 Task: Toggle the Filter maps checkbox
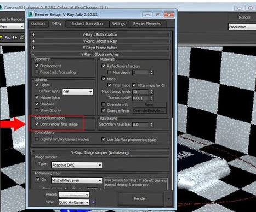109,85
